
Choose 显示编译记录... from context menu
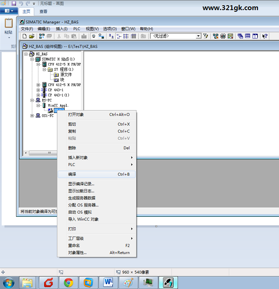(x=97, y=184)
